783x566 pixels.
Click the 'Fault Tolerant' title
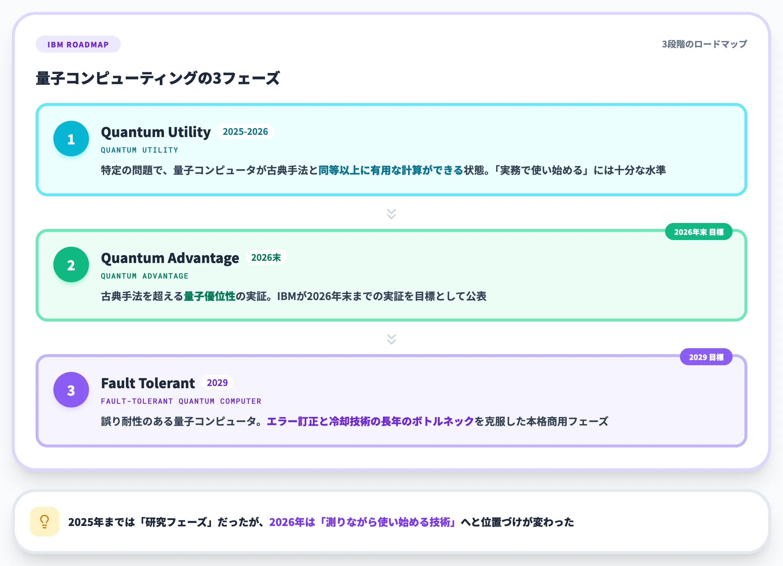(148, 383)
